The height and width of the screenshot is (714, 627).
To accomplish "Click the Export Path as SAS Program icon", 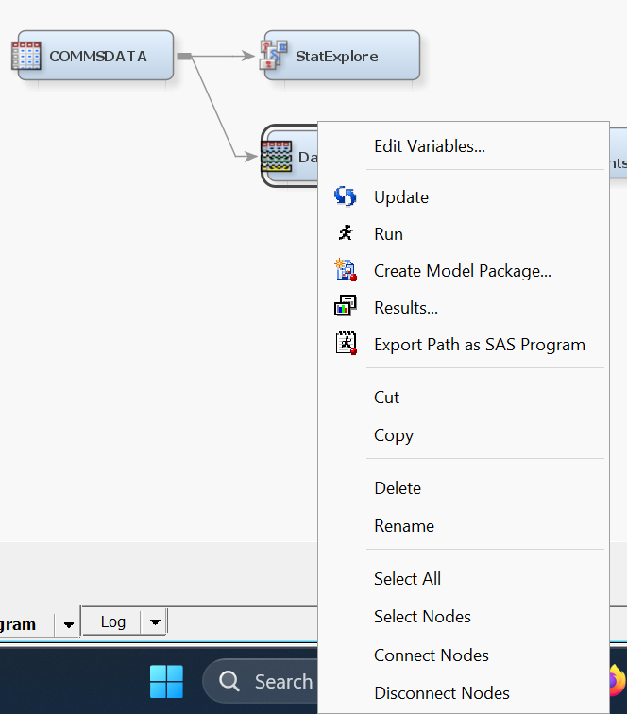I will pos(346,344).
